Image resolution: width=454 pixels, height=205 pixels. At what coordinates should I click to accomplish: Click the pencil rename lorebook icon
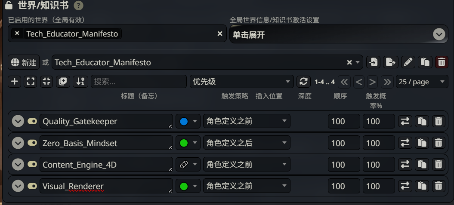[408, 62]
